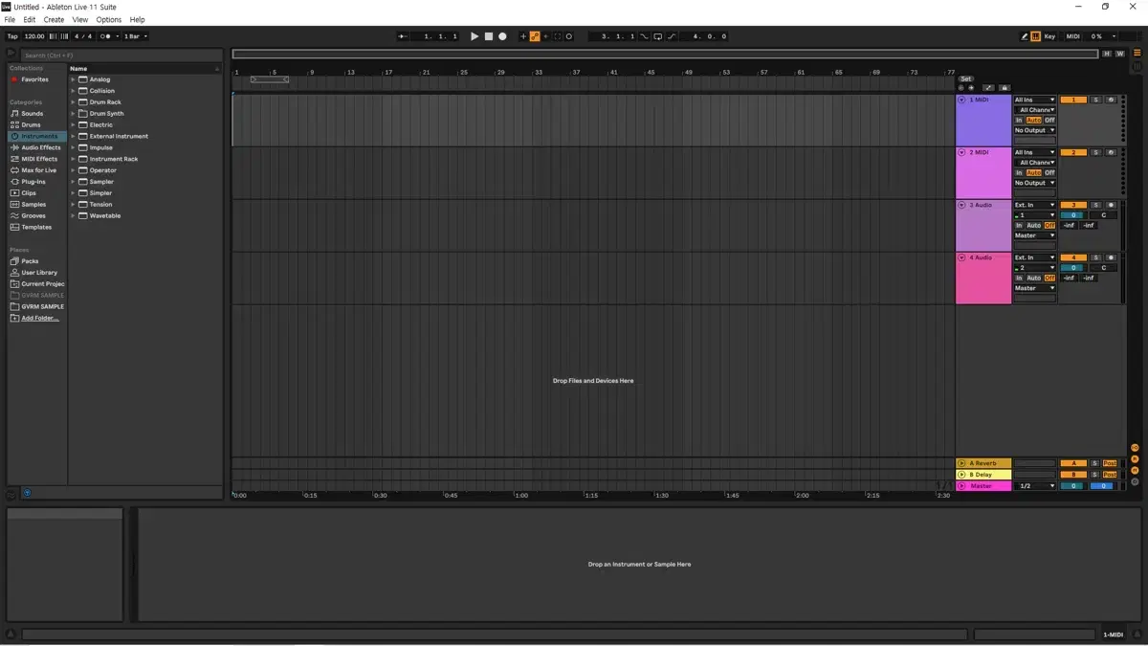Open Master track 1/2 output dropdown
Screen dimensions: 1148x646
click(1035, 486)
